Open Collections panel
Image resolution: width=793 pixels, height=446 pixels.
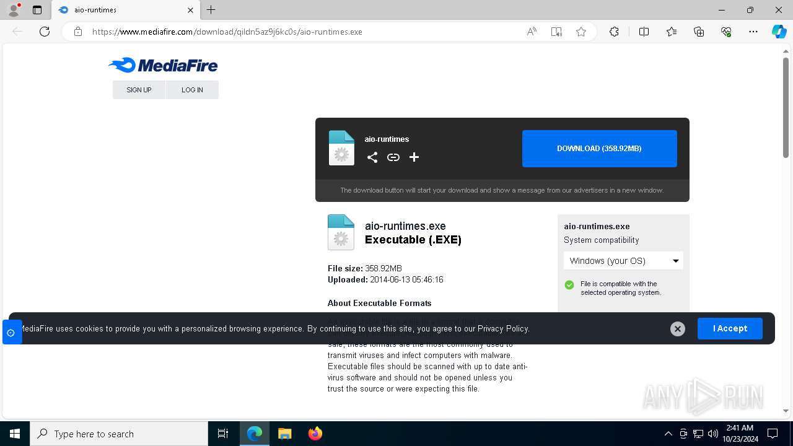[699, 32]
